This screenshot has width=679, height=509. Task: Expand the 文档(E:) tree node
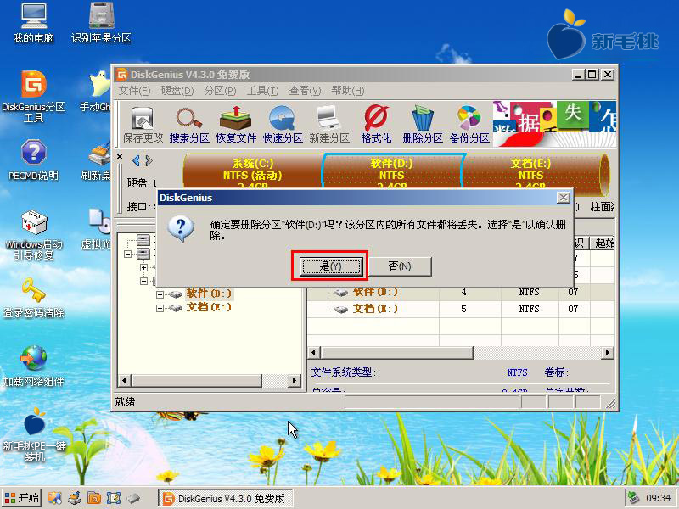[160, 309]
